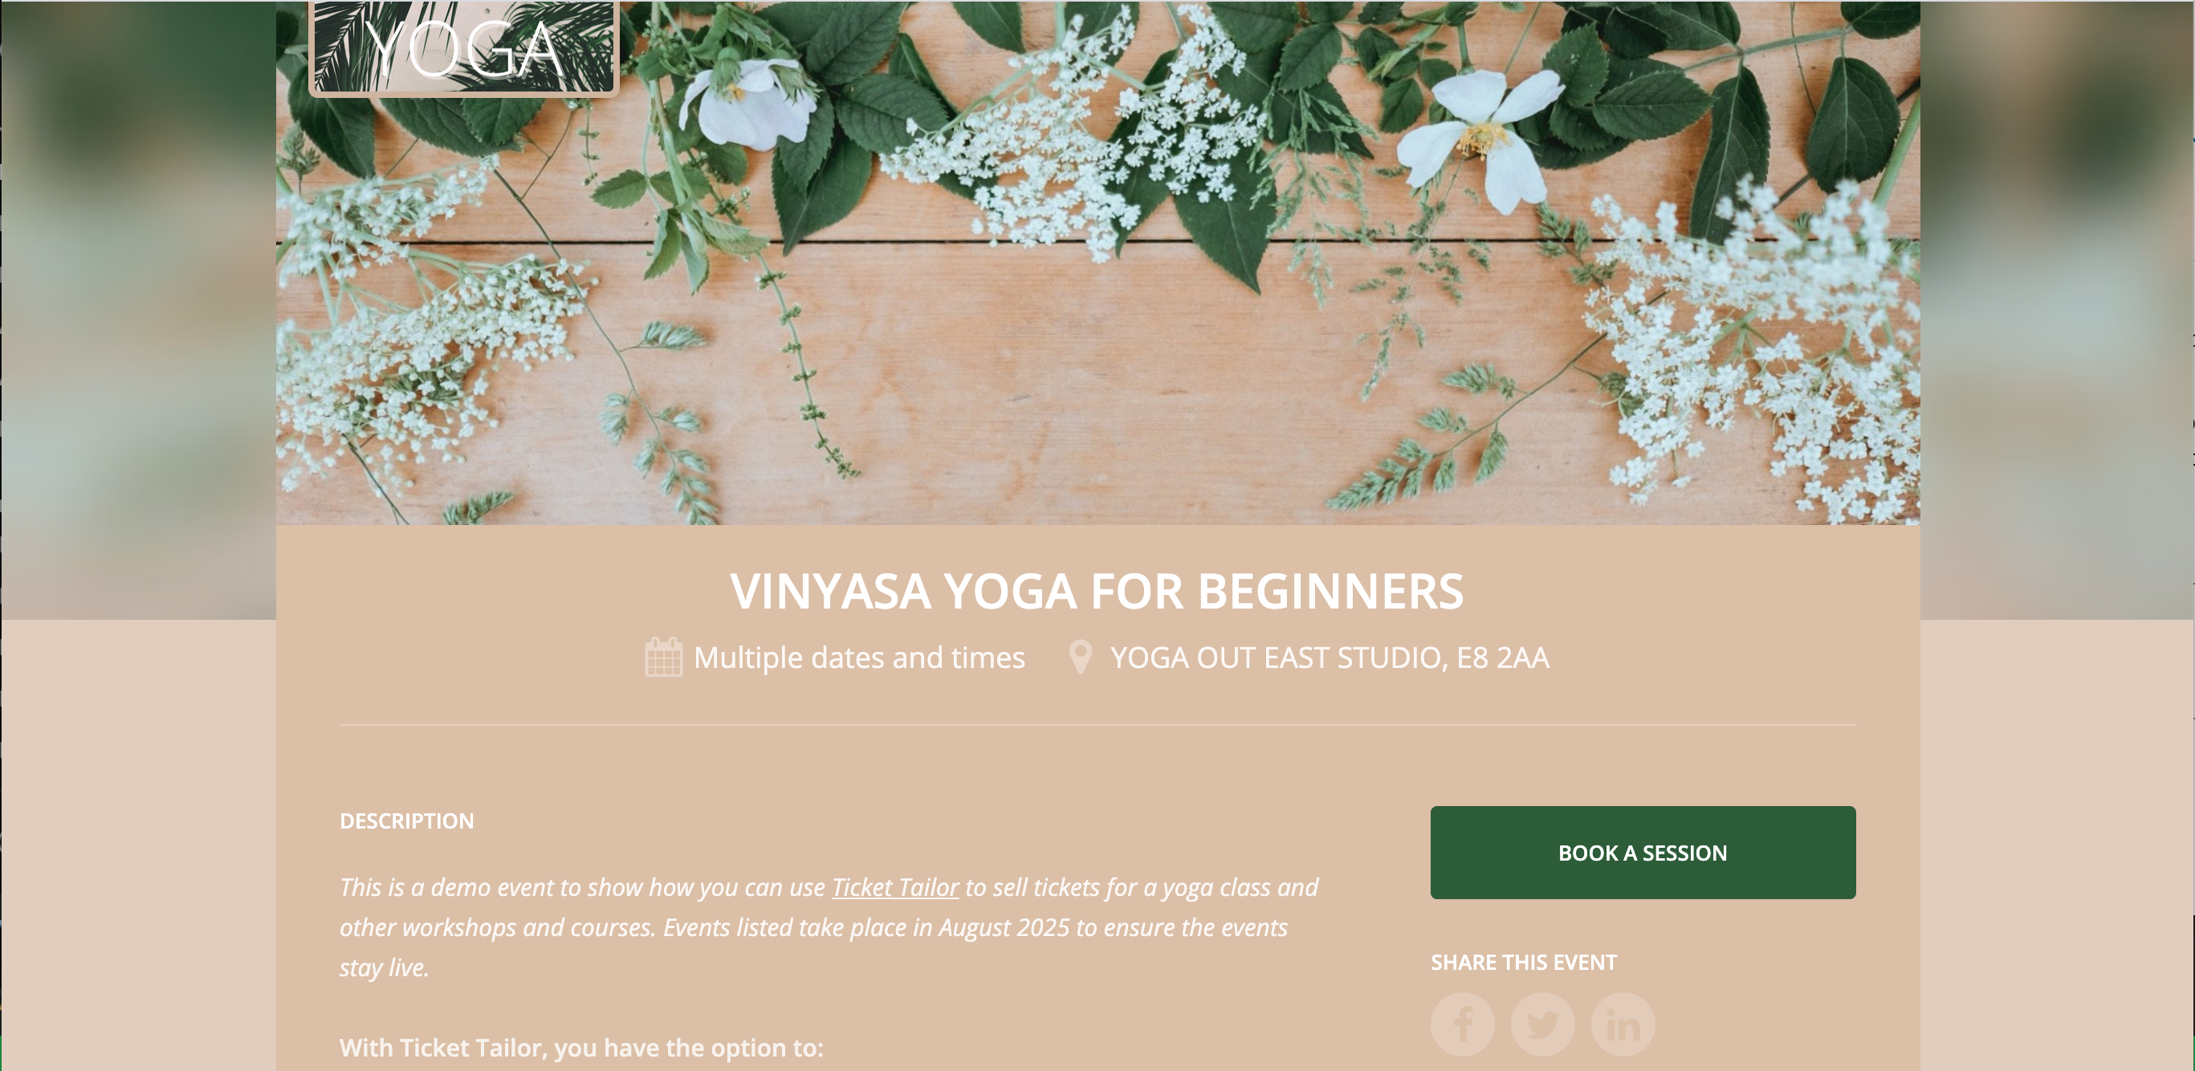
Task: Share the event on Facebook
Action: pyautogui.click(x=1462, y=1024)
